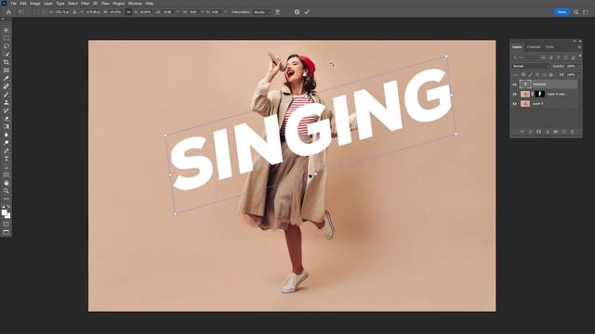
Task: Click the Share button
Action: pos(562,12)
